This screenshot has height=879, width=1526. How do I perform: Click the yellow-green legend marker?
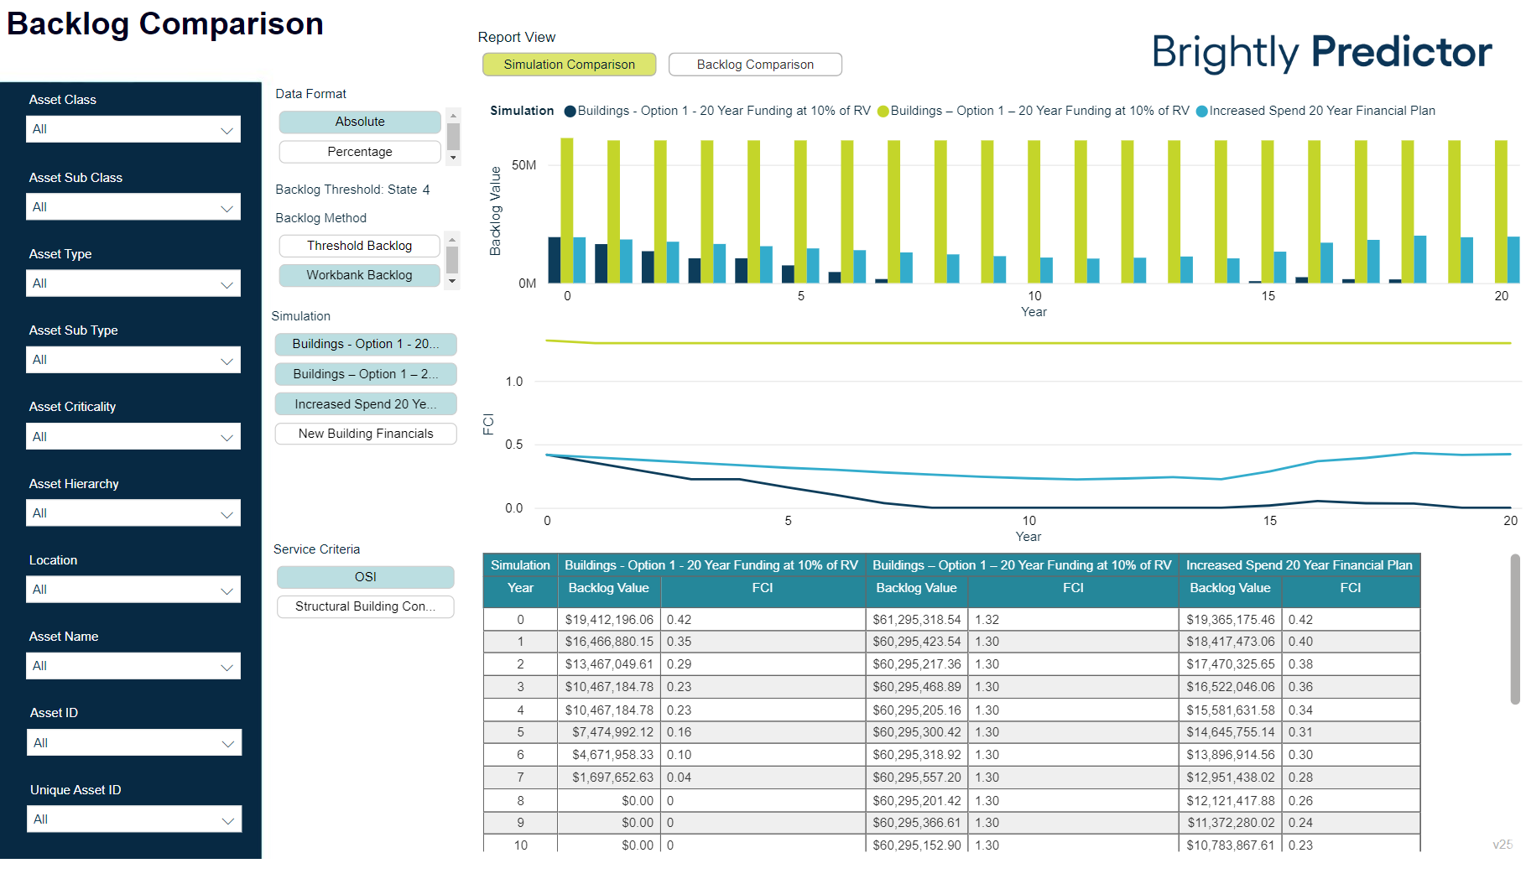[883, 112]
